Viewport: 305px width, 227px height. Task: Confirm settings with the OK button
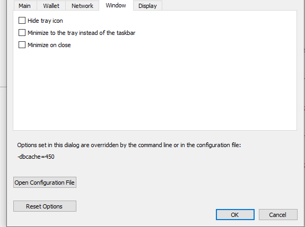pos(235,215)
